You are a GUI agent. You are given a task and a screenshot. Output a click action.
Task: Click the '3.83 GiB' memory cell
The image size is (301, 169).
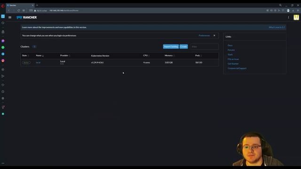tap(168, 62)
